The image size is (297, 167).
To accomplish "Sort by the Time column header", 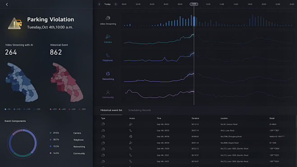I will (x=159, y=118).
